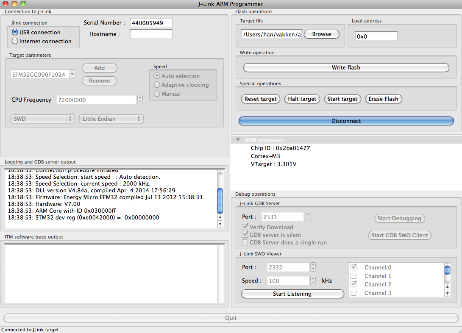
Task: Open the Little Endian dropdown
Action: 111,119
